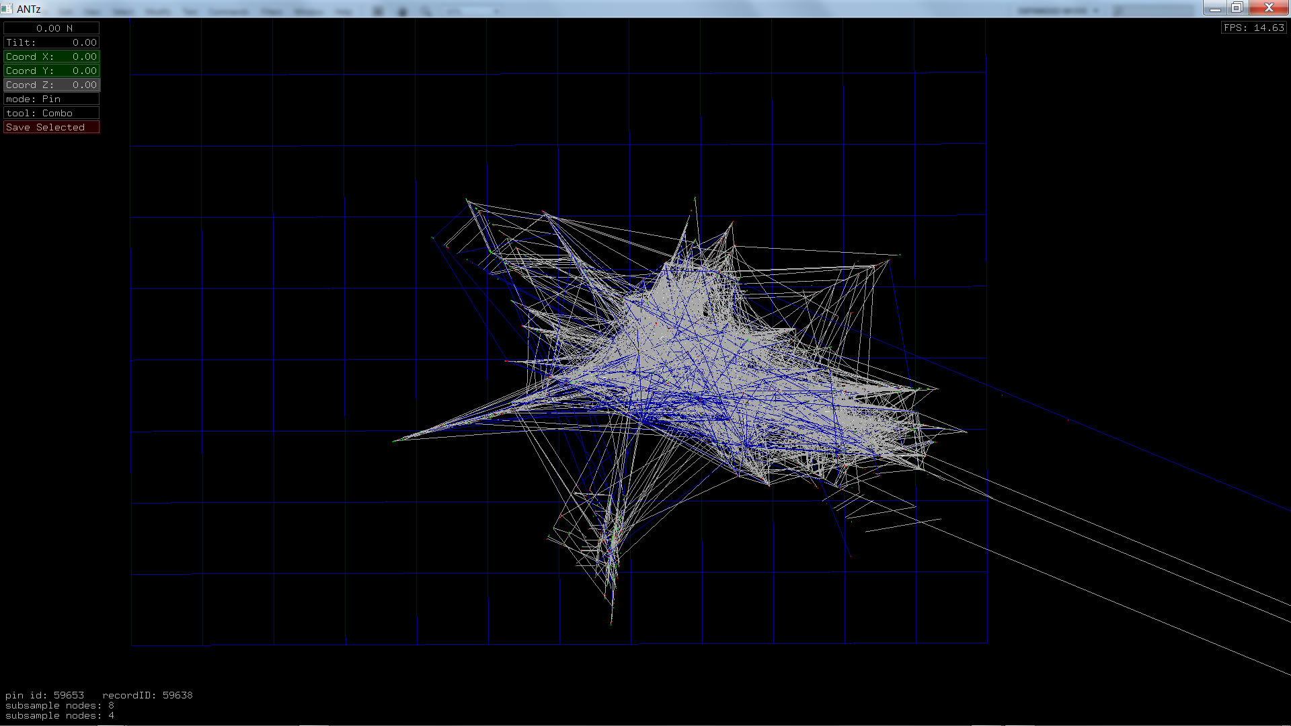
Task: Minimize the ANTz window
Action: click(x=1215, y=8)
